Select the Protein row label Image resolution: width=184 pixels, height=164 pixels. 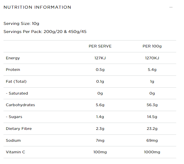coord(13,70)
